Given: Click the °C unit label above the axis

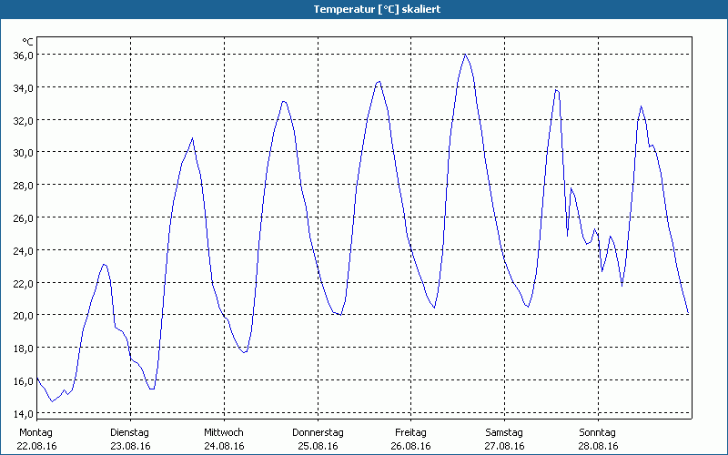Looking at the screenshot, I should [x=28, y=41].
